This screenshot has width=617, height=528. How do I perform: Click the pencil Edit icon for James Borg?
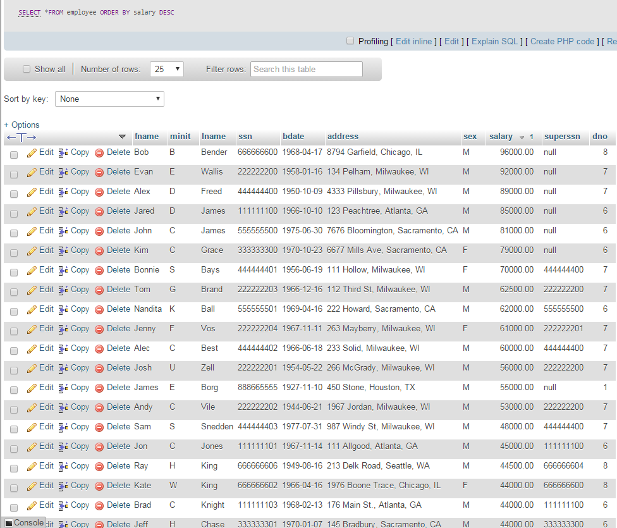click(32, 388)
